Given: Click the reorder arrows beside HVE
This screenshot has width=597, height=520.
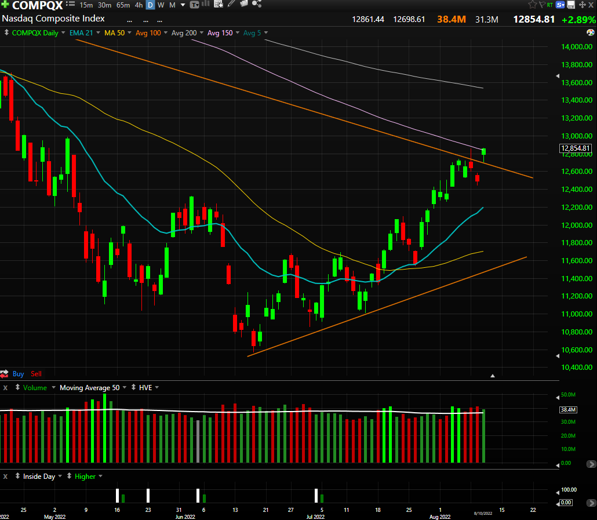Looking at the screenshot, I should click(x=134, y=387).
